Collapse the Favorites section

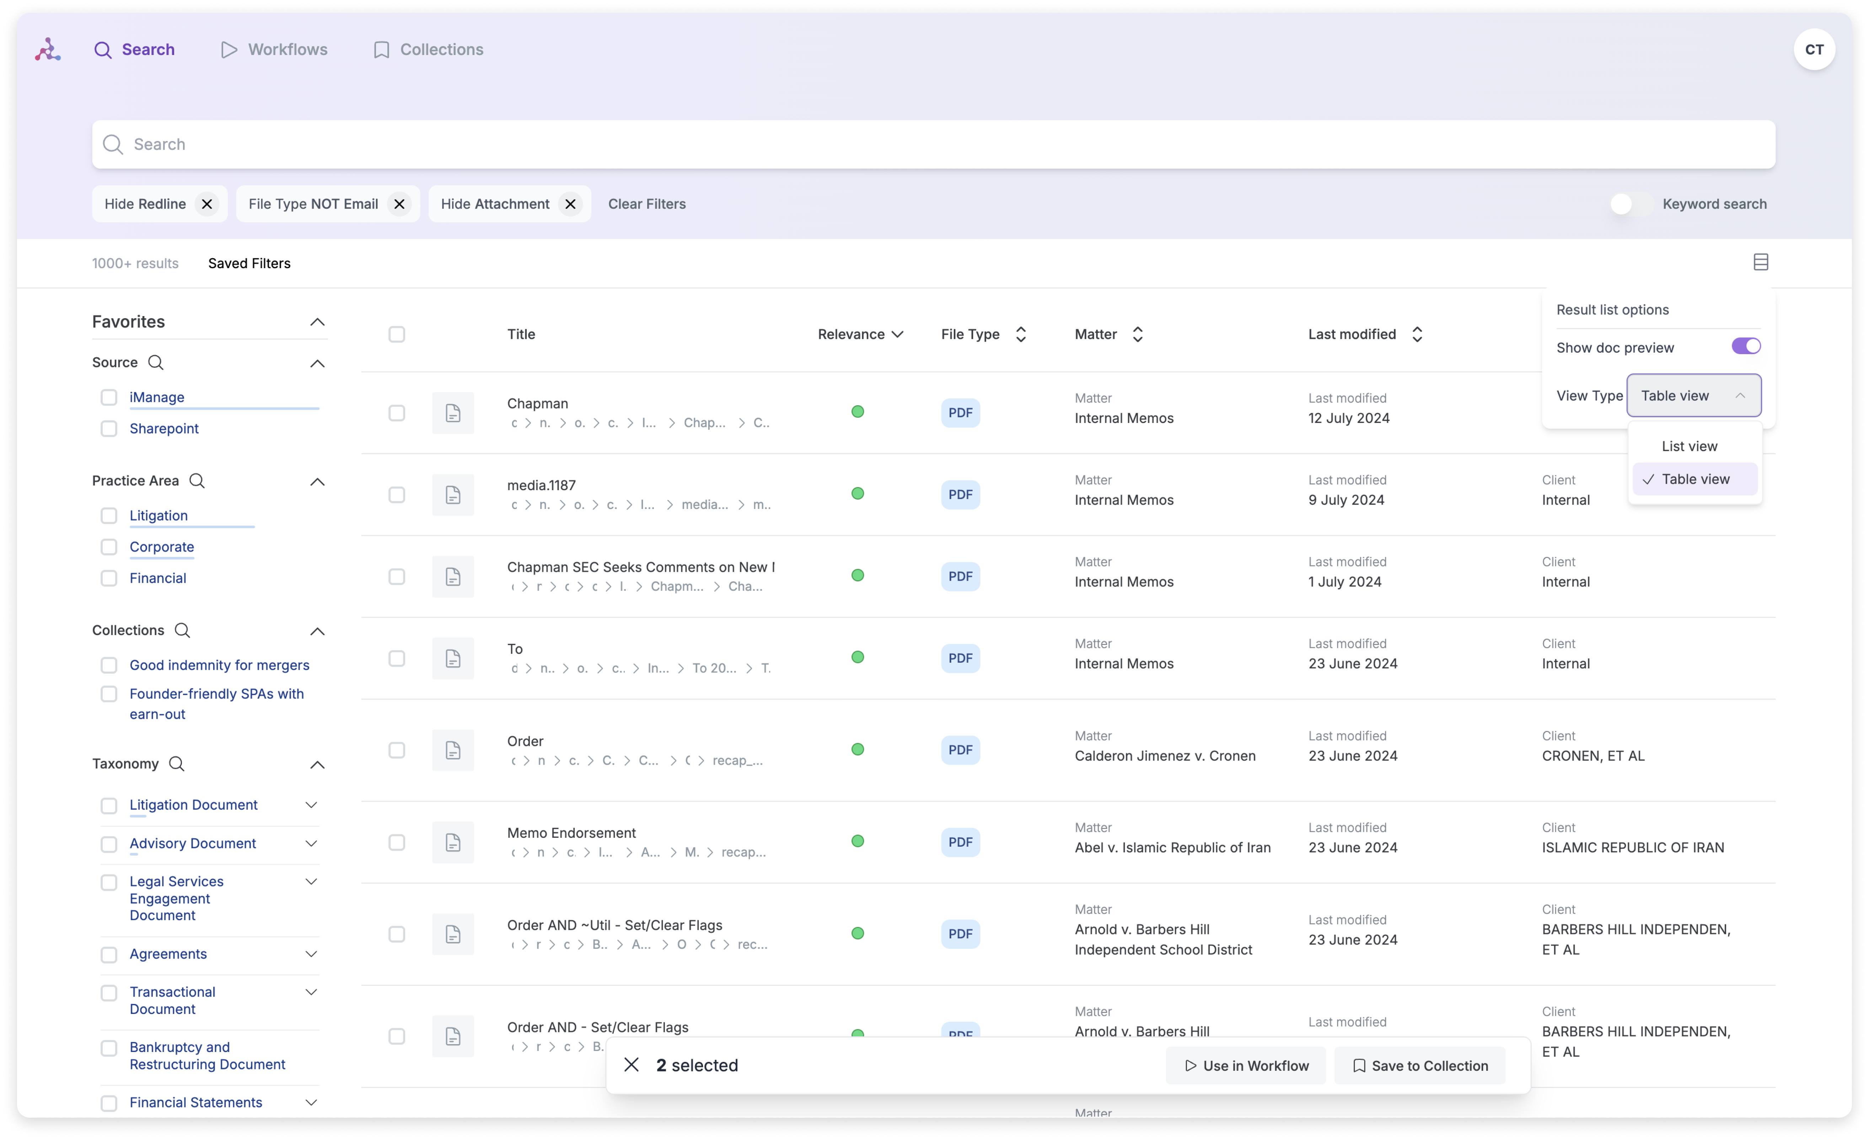(x=317, y=322)
